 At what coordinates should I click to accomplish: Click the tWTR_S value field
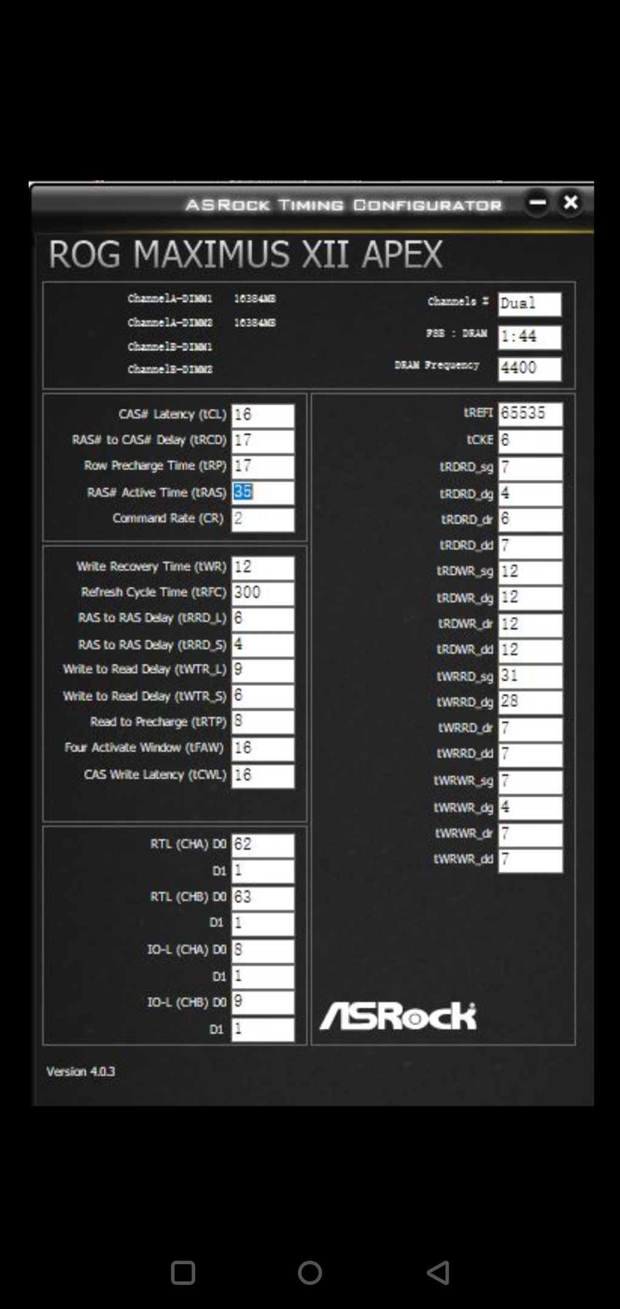pos(263,696)
